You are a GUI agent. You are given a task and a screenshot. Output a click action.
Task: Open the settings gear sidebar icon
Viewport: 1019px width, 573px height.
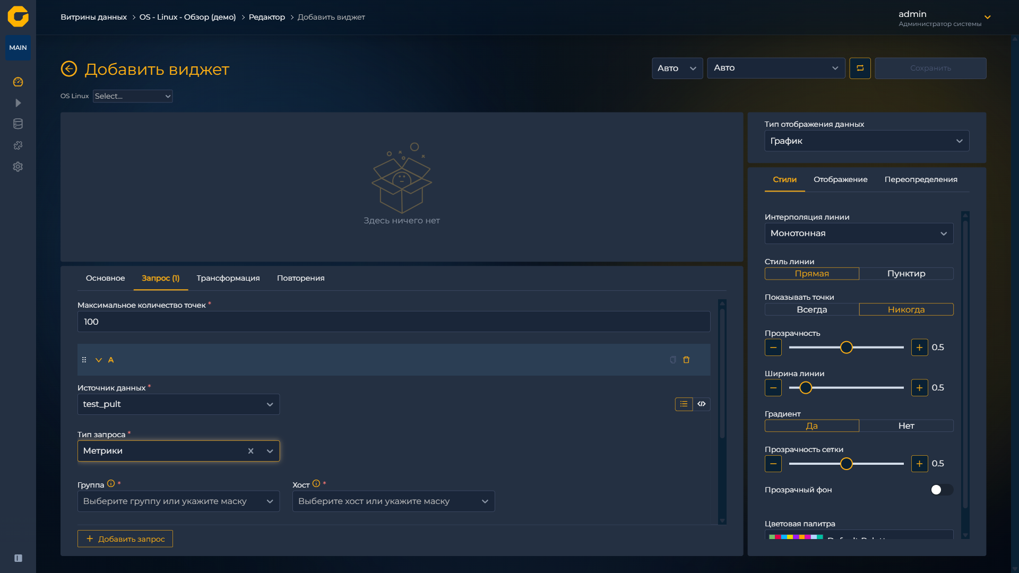pyautogui.click(x=18, y=167)
